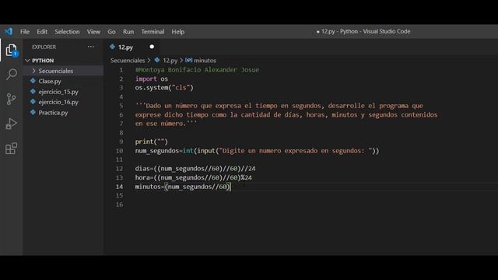
Task: Click Secuenciales breadcrumb segment
Action: 128,61
